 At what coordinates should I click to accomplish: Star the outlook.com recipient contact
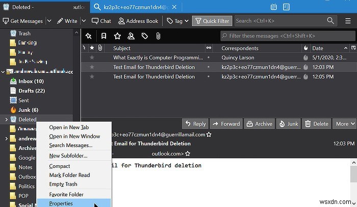click(188, 154)
